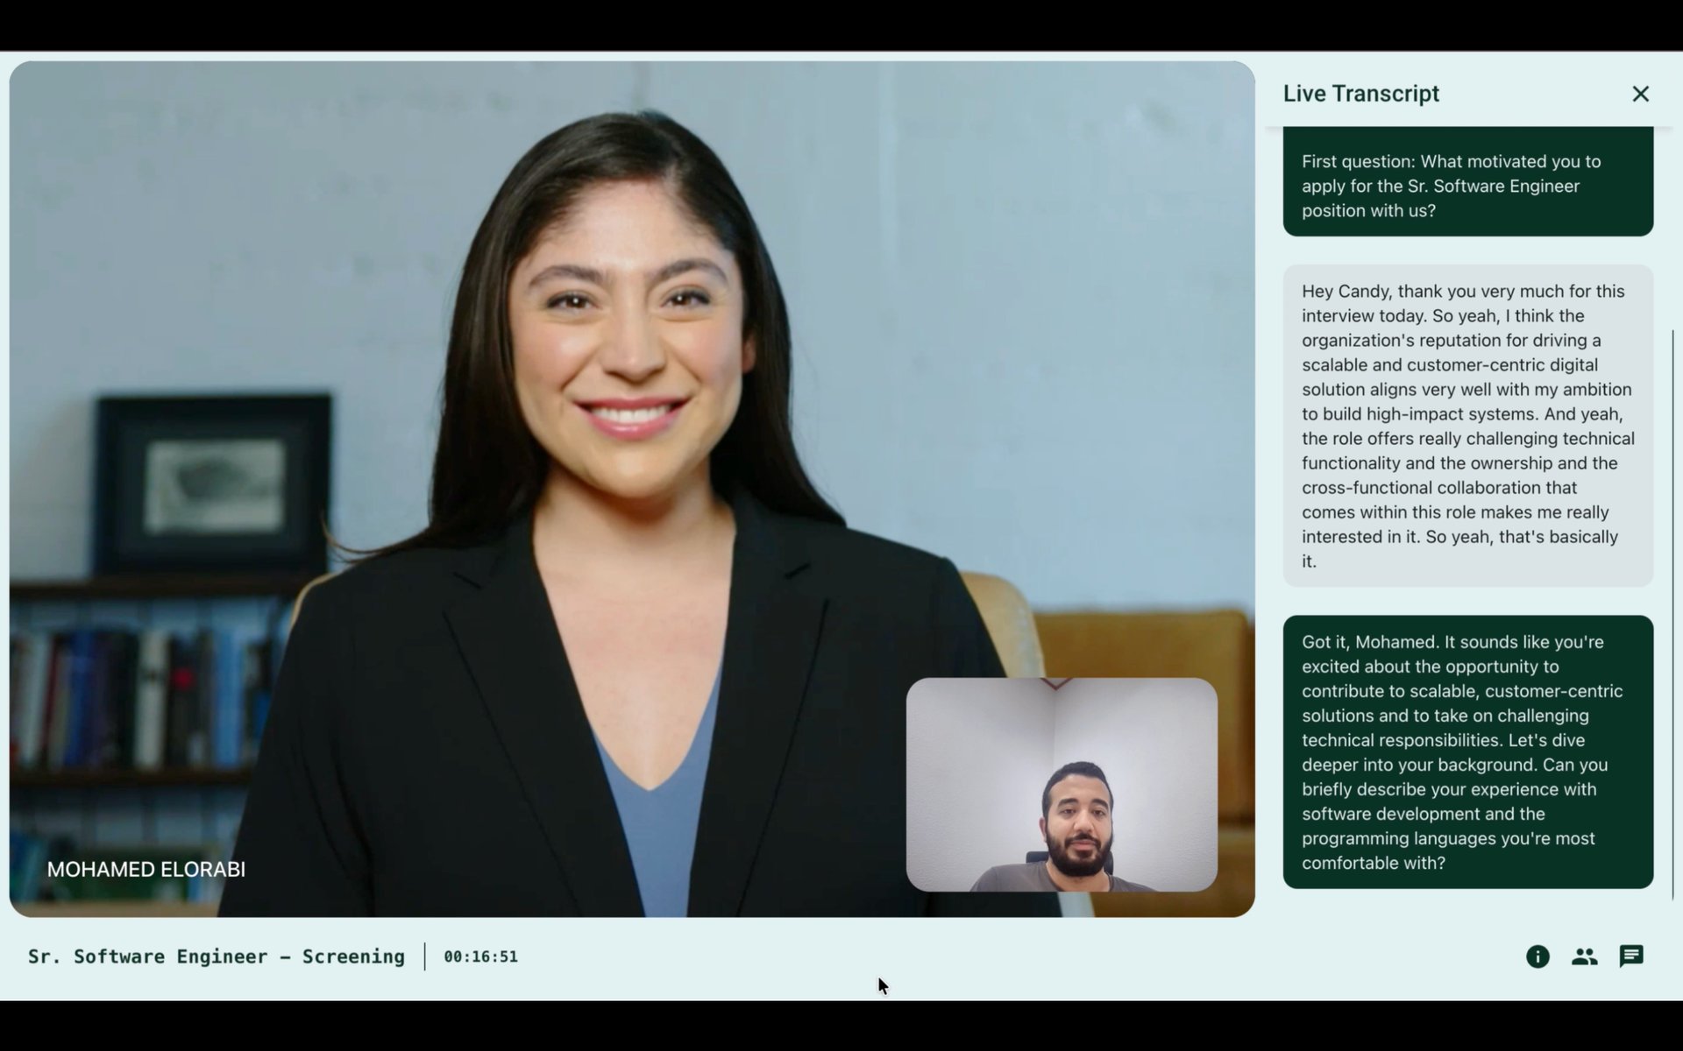Viewport: 1683px width, 1051px height.
Task: Click 'Sr. Software Engineer' text in first question
Action: [x=1493, y=187]
